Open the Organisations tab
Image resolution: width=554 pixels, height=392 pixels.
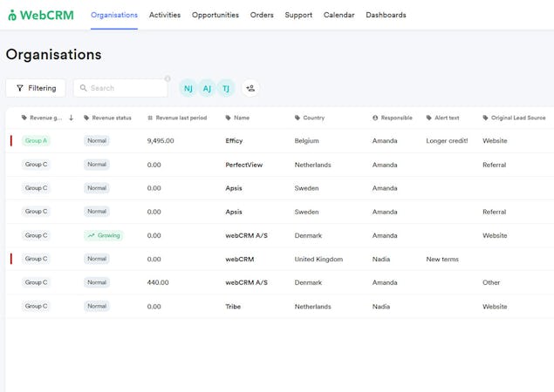[114, 15]
